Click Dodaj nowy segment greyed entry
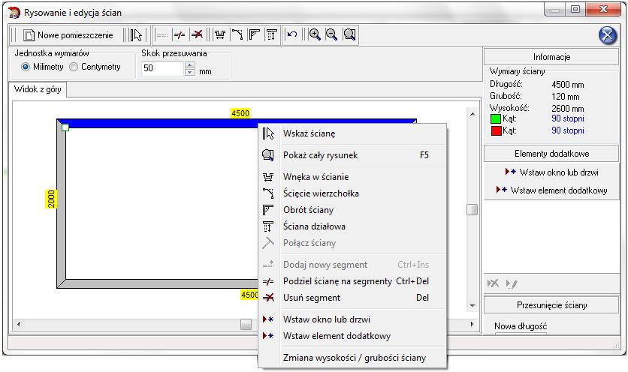 [352, 265]
